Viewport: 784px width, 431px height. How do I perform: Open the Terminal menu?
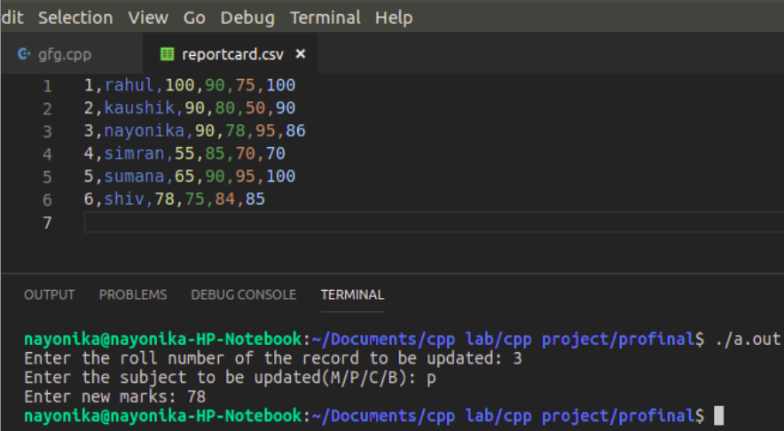pos(325,18)
